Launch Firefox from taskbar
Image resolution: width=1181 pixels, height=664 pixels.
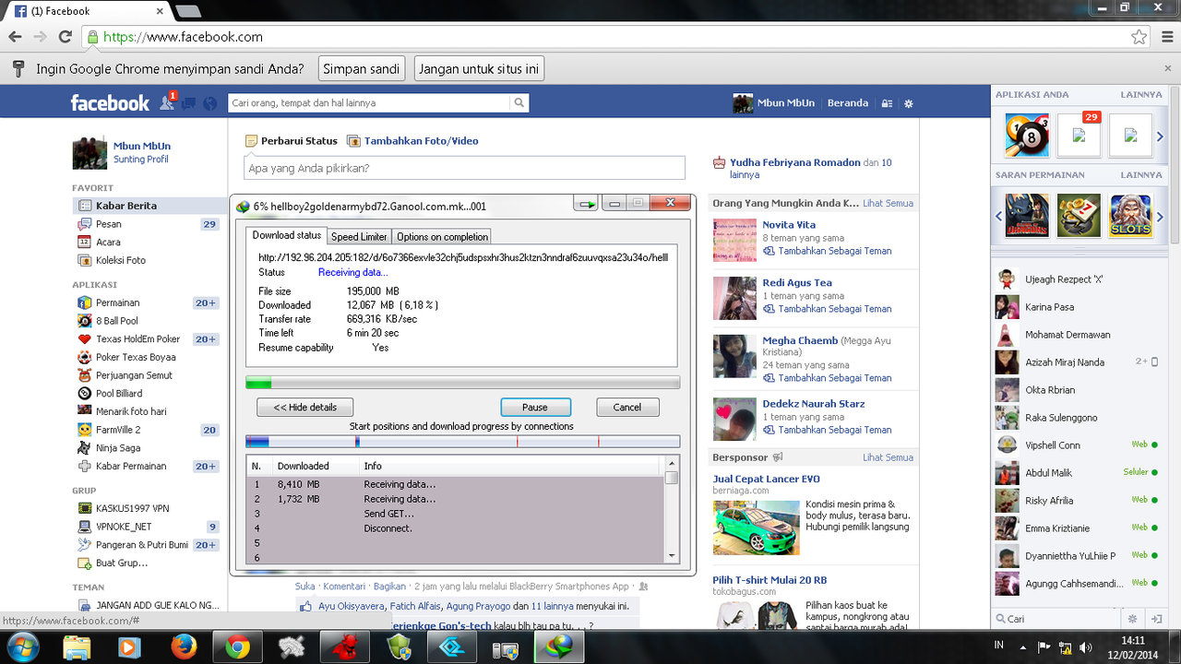point(185,647)
